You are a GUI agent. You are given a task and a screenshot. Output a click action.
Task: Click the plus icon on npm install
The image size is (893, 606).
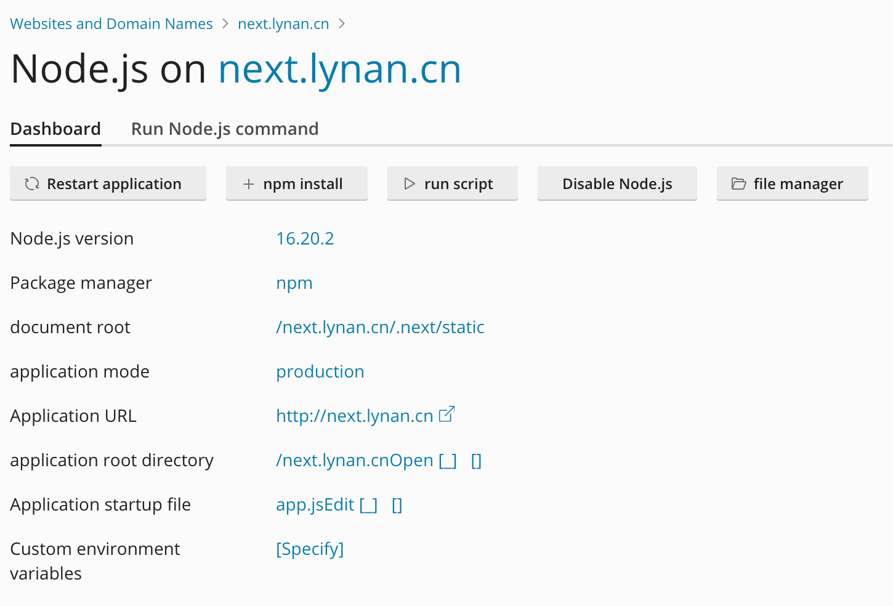pyautogui.click(x=249, y=184)
